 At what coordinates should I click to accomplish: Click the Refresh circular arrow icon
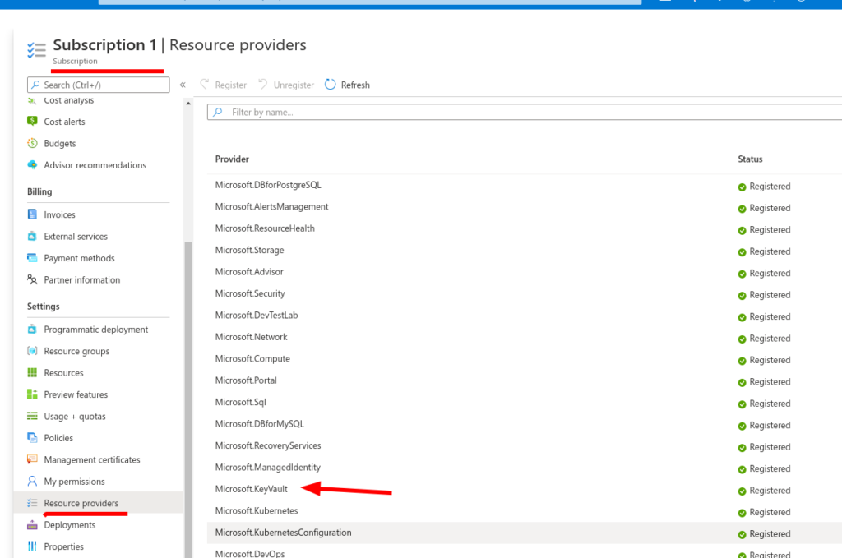[331, 85]
